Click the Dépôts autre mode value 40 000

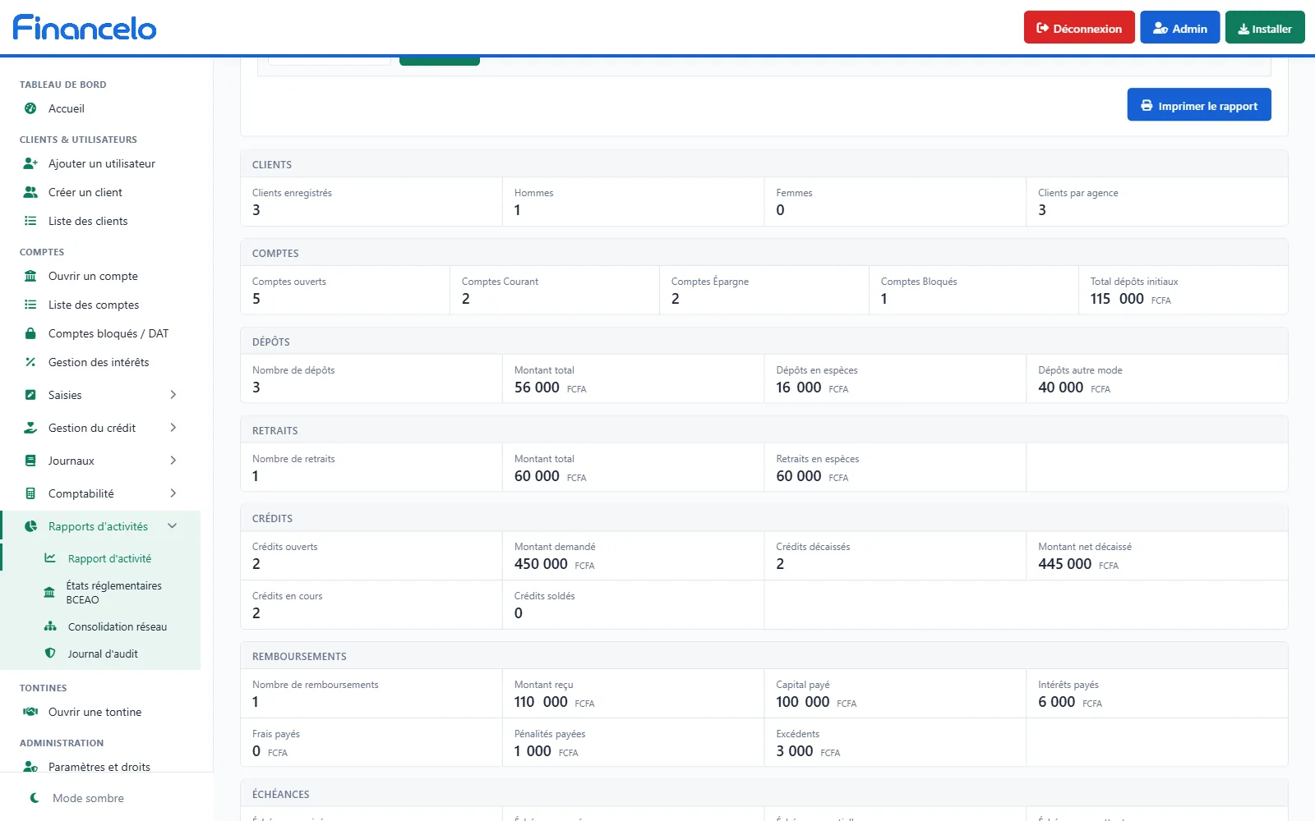pyautogui.click(x=1060, y=388)
